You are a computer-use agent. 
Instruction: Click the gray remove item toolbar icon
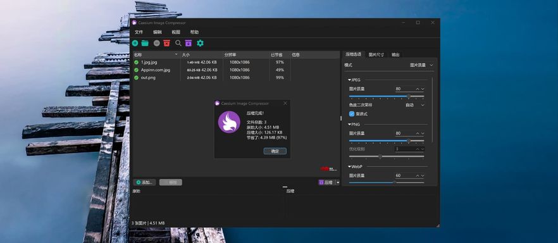click(x=157, y=43)
